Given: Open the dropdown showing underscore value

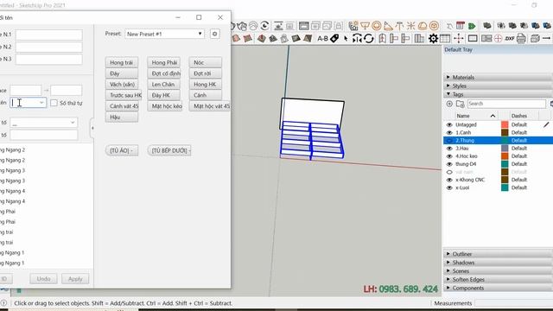Looking at the screenshot, I should [x=44, y=123].
